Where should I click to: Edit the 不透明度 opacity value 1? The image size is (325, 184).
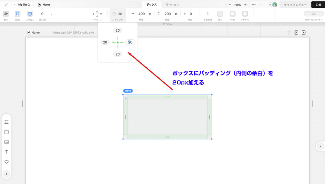tap(208, 14)
